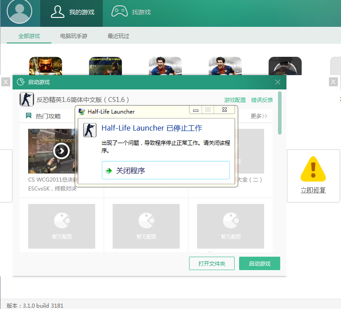Image resolution: width=341 pixels, height=309 pixels.
Task: Click the 关闭程序 button
Action: pos(166,170)
